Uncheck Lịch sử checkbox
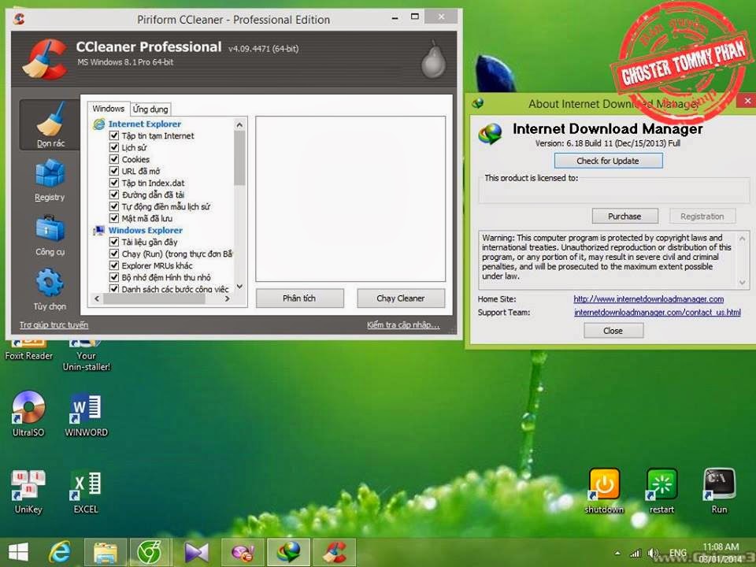 pyautogui.click(x=113, y=147)
